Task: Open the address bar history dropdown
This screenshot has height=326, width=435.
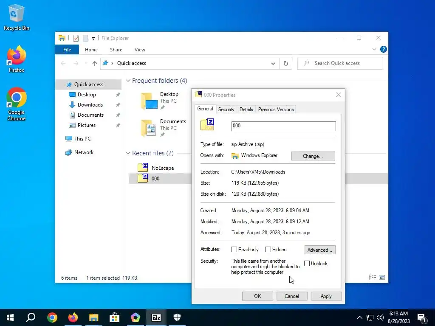Action: [x=273, y=64]
